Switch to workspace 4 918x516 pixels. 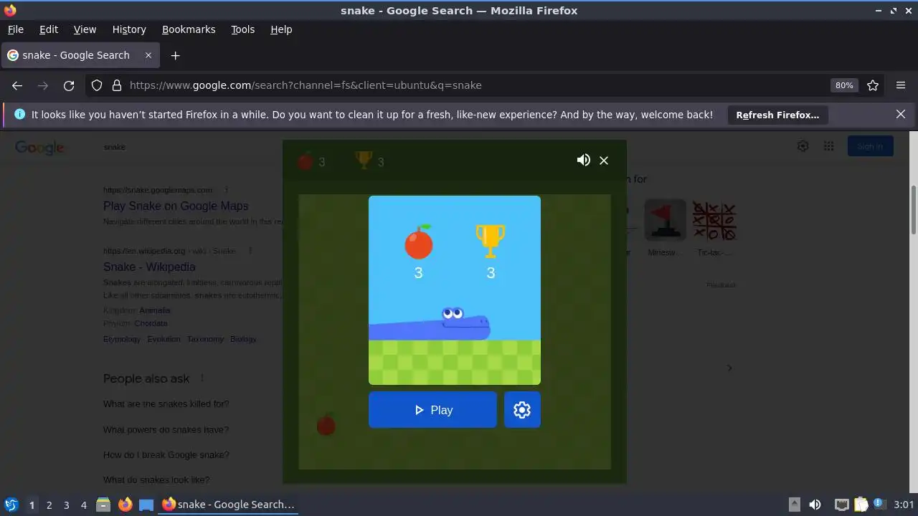pos(83,505)
